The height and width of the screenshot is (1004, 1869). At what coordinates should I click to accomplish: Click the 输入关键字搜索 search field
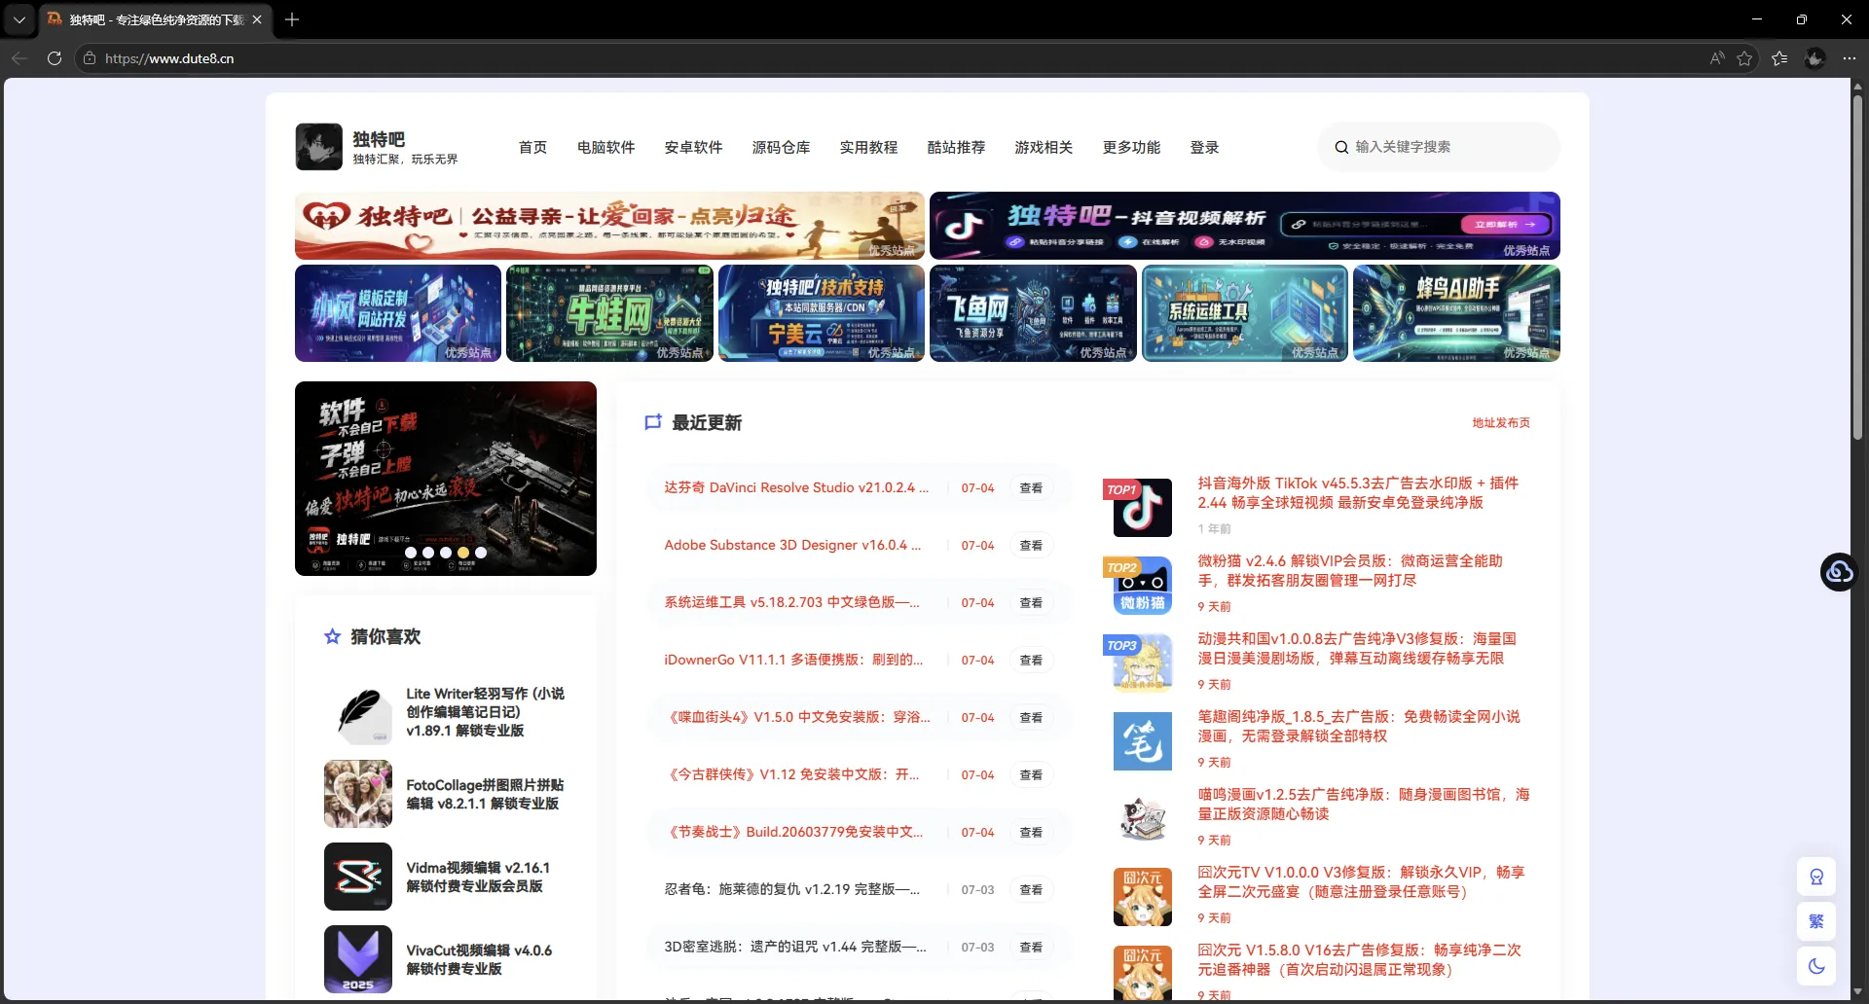point(1439,147)
